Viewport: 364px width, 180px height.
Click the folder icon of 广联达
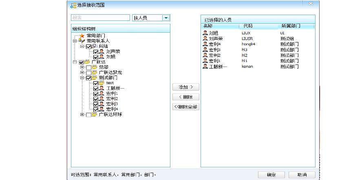click(x=87, y=62)
